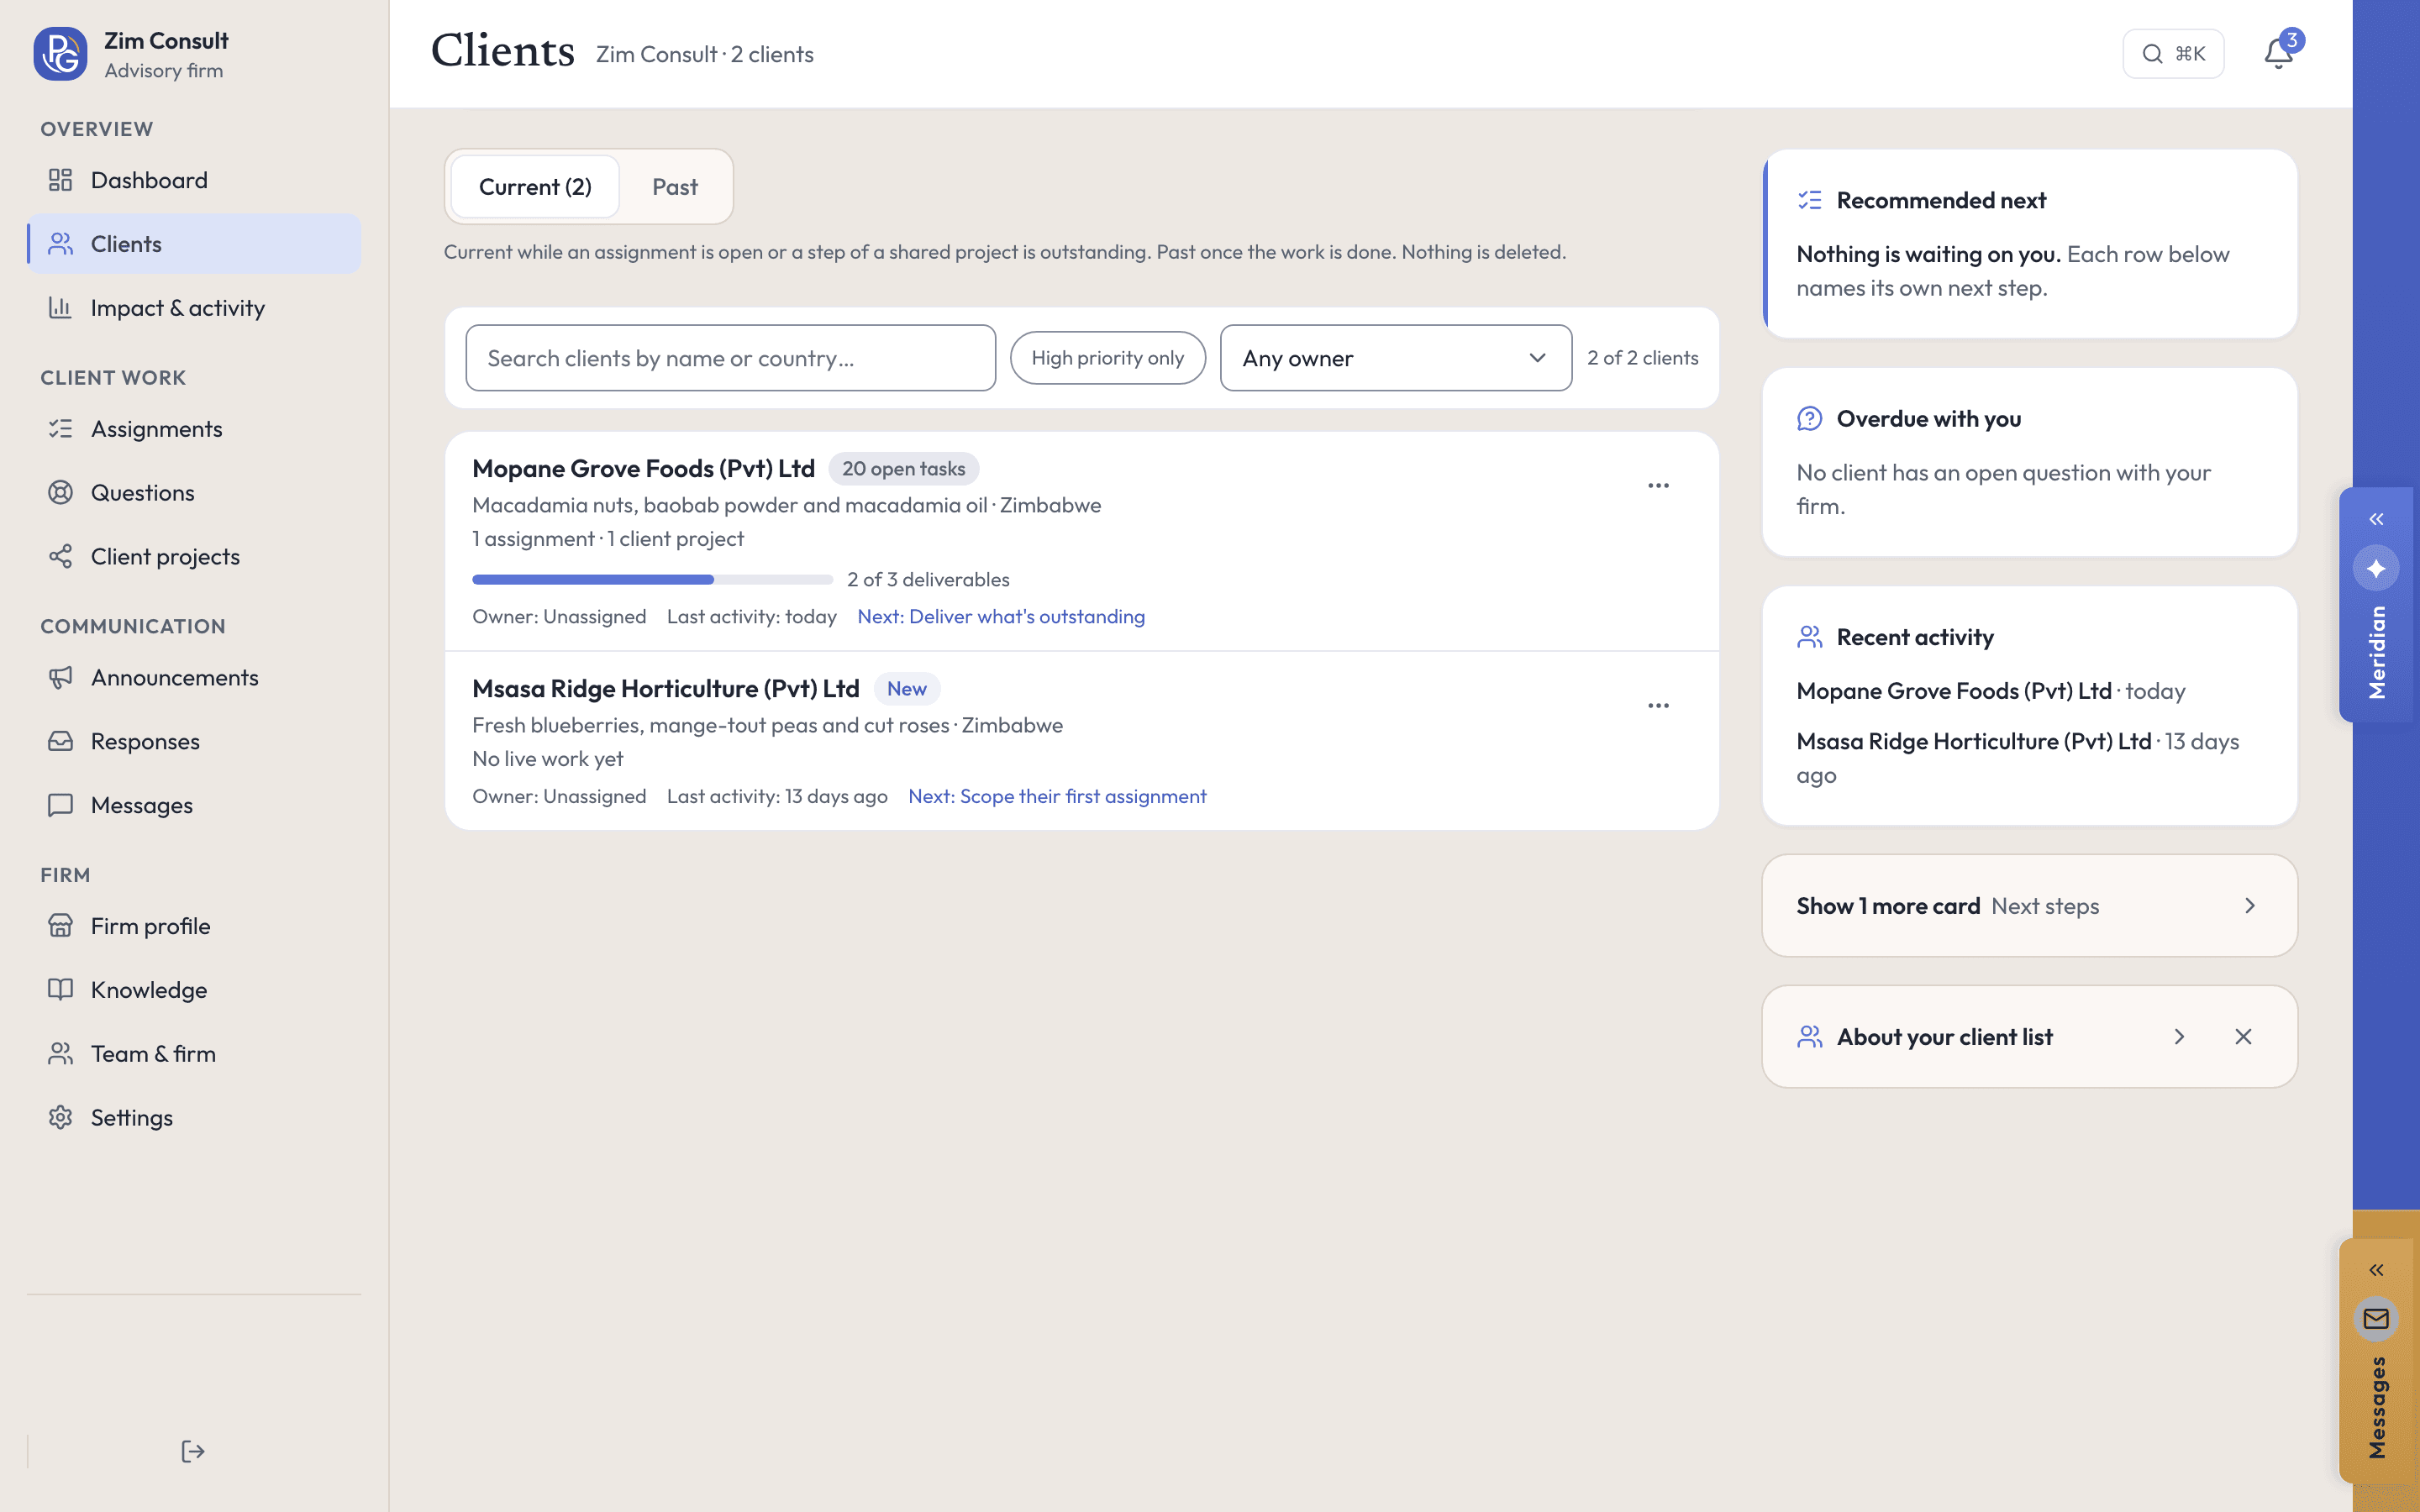Click the 2 of 3 deliverables progress bar
This screenshot has width=2420, height=1512.
tap(652, 580)
